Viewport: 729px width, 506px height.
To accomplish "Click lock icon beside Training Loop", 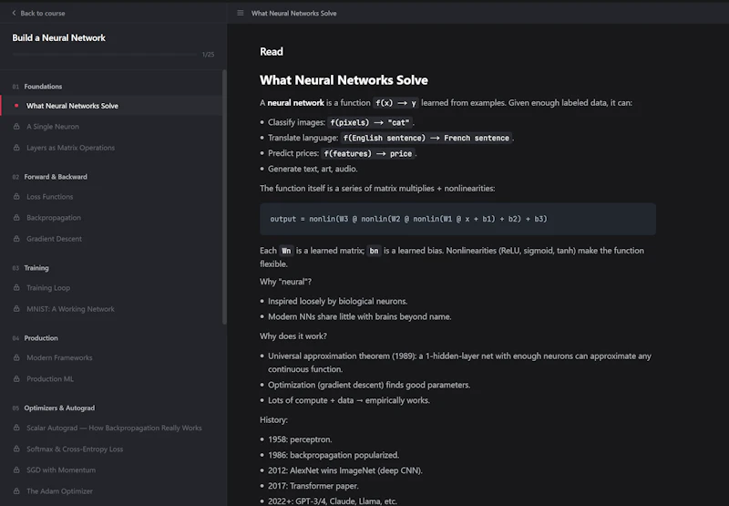I will [16, 288].
